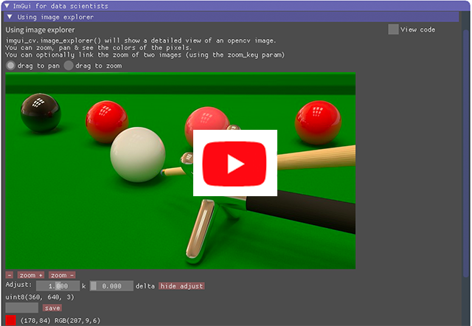Image resolution: width=472 pixels, height=326 pixels.
Task: Click the black ball in the image
Action: pyautogui.click(x=41, y=113)
